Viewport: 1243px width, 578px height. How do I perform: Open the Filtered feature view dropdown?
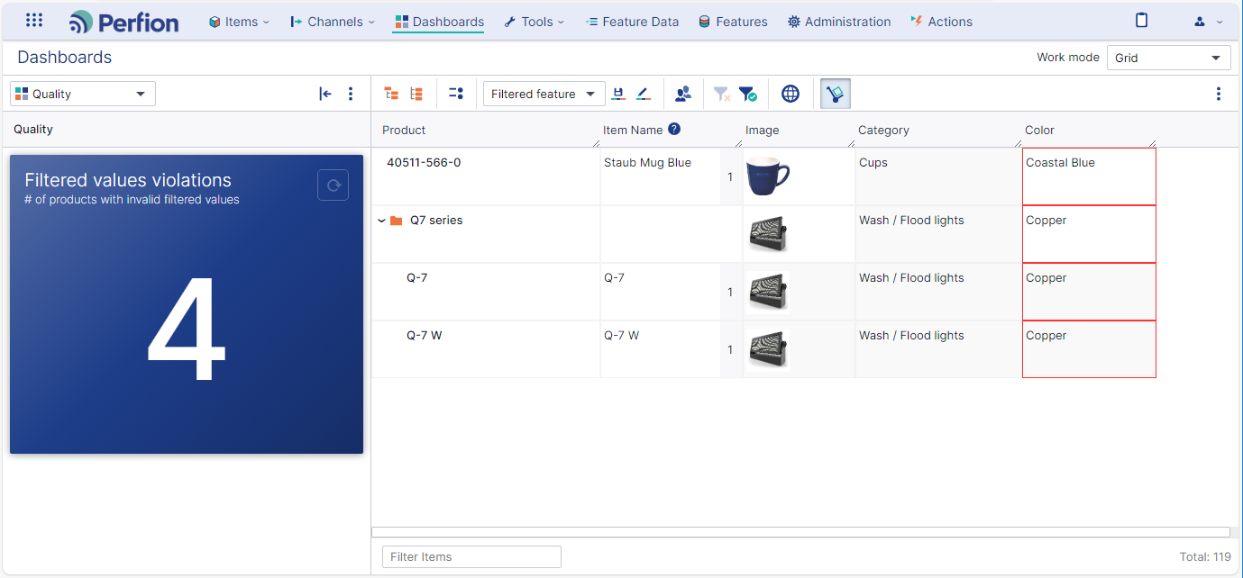544,94
